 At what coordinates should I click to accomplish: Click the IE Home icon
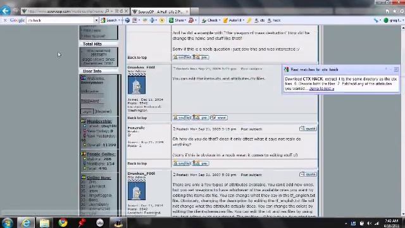tap(387, 11)
